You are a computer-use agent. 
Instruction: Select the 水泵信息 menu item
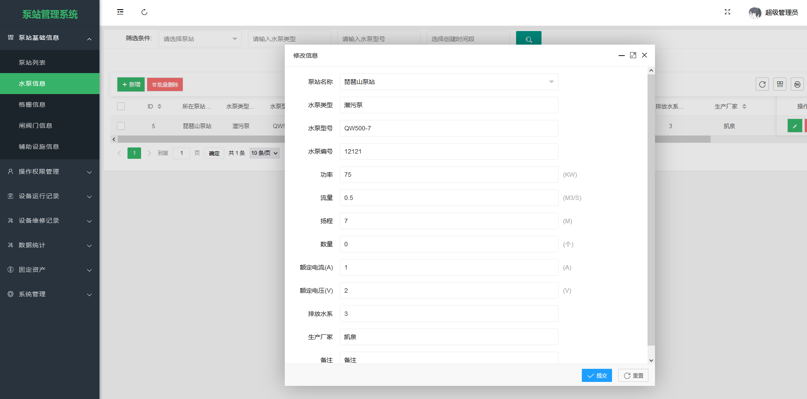50,84
